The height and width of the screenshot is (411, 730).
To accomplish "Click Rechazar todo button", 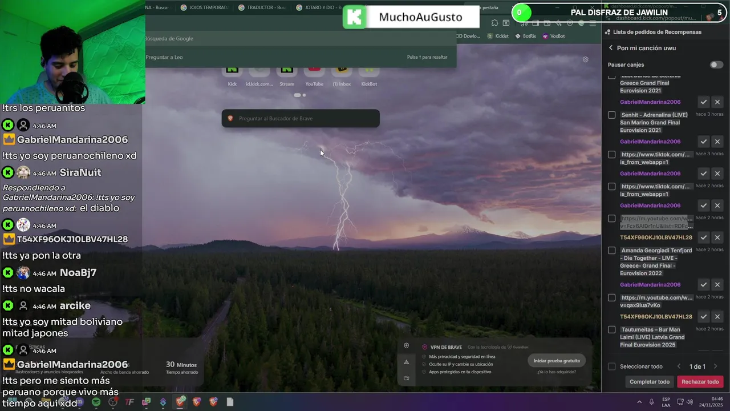I will [x=700, y=382].
